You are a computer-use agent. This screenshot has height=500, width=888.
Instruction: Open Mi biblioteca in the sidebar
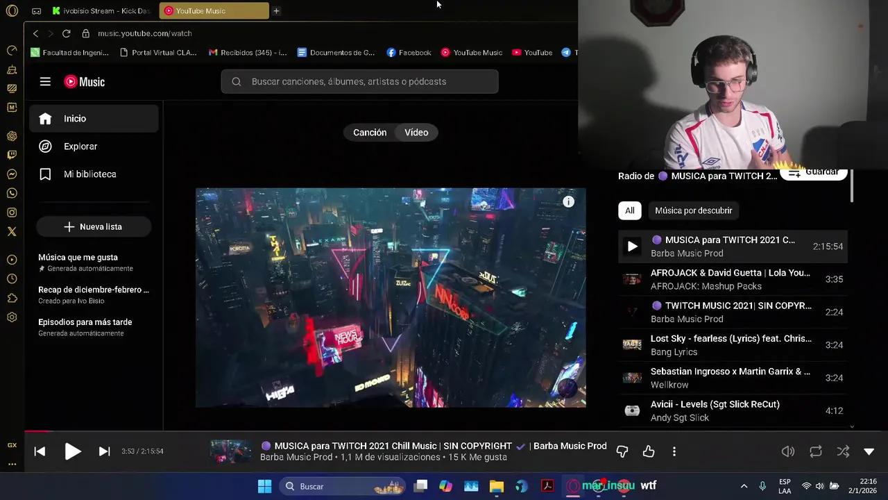coord(94,174)
